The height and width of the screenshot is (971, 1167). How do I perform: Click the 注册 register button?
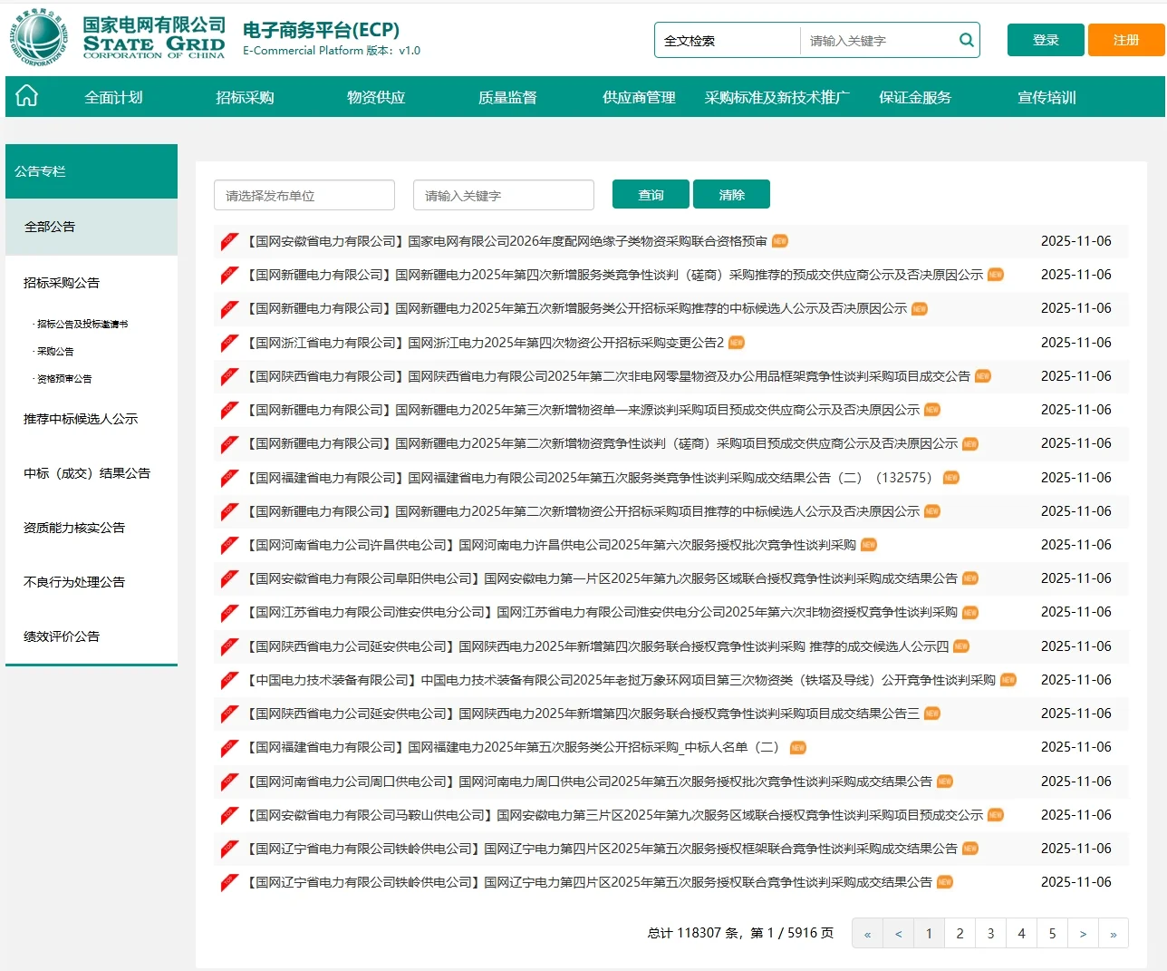1126,40
